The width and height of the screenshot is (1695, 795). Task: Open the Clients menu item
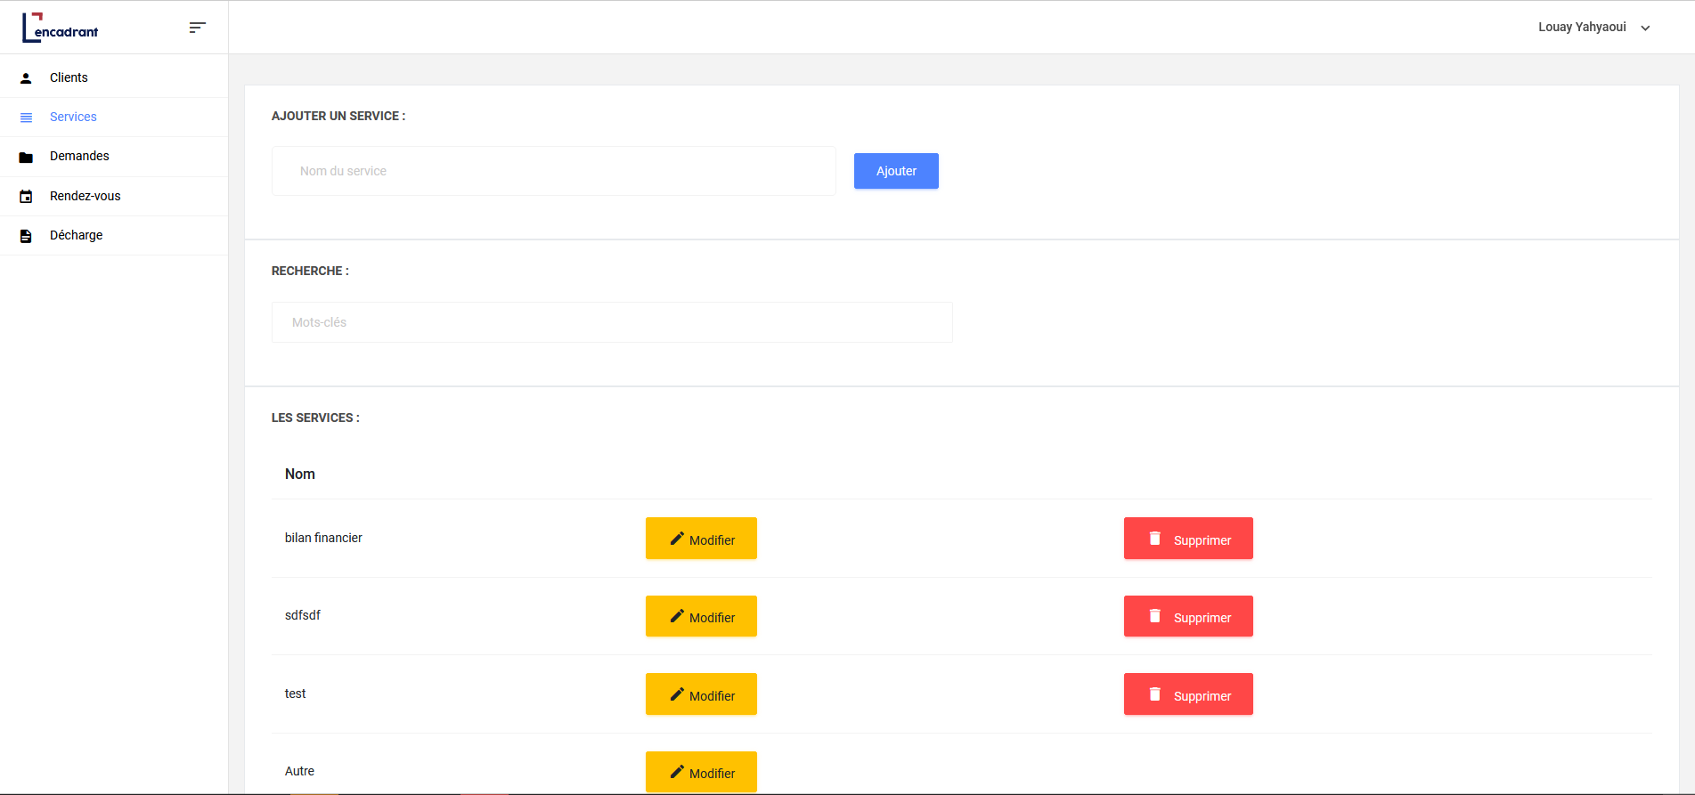click(x=114, y=77)
